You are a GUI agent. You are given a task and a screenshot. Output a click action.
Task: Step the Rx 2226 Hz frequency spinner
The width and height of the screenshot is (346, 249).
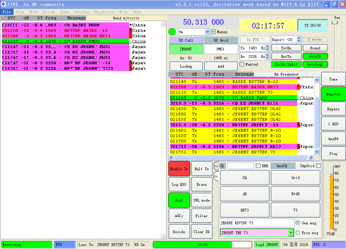[267, 57]
